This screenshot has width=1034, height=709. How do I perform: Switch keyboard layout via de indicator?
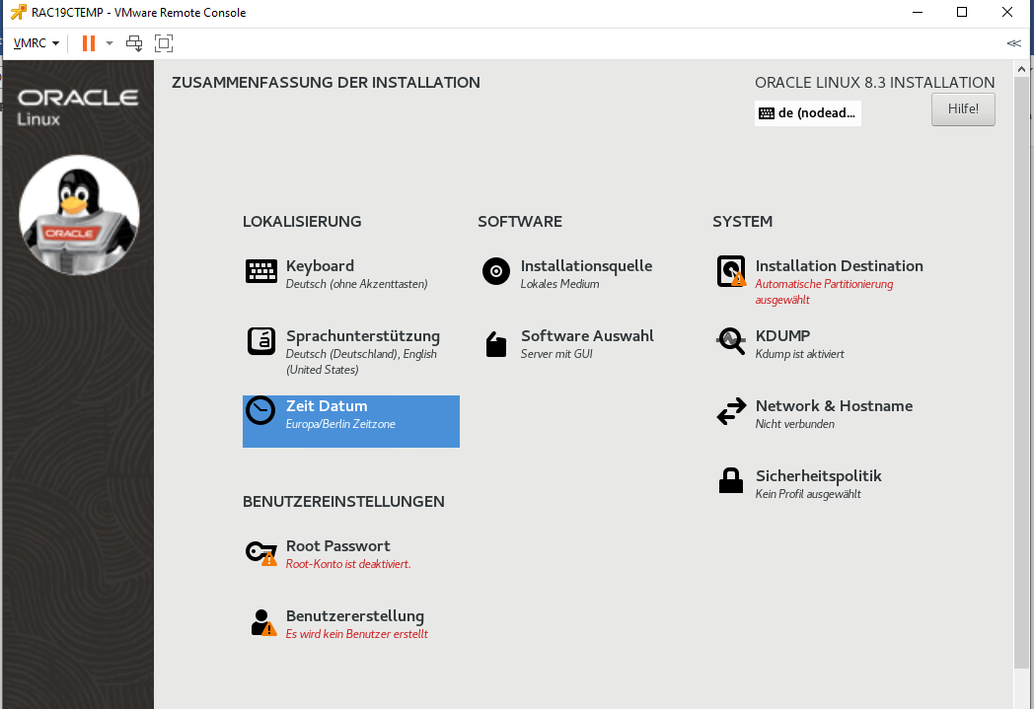(x=808, y=113)
